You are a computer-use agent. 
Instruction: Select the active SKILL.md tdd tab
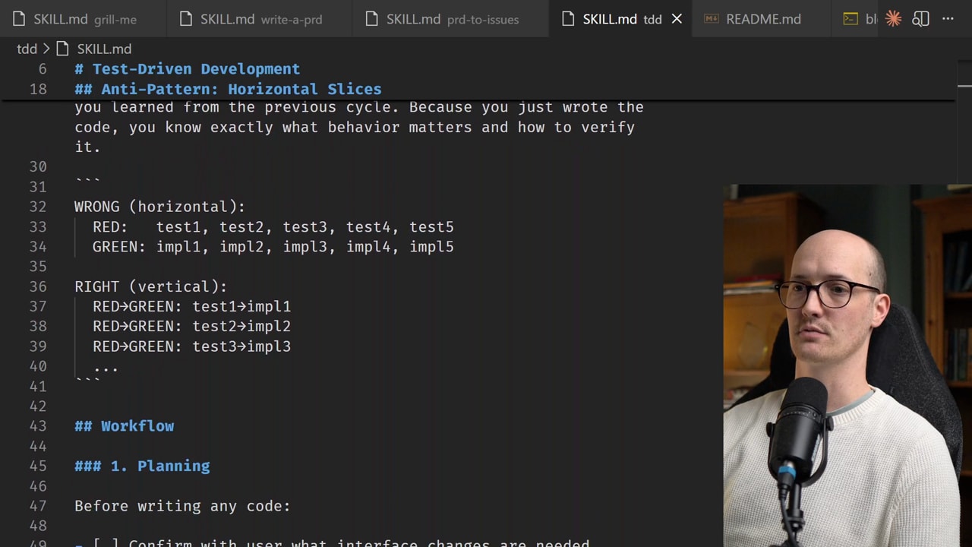(621, 19)
